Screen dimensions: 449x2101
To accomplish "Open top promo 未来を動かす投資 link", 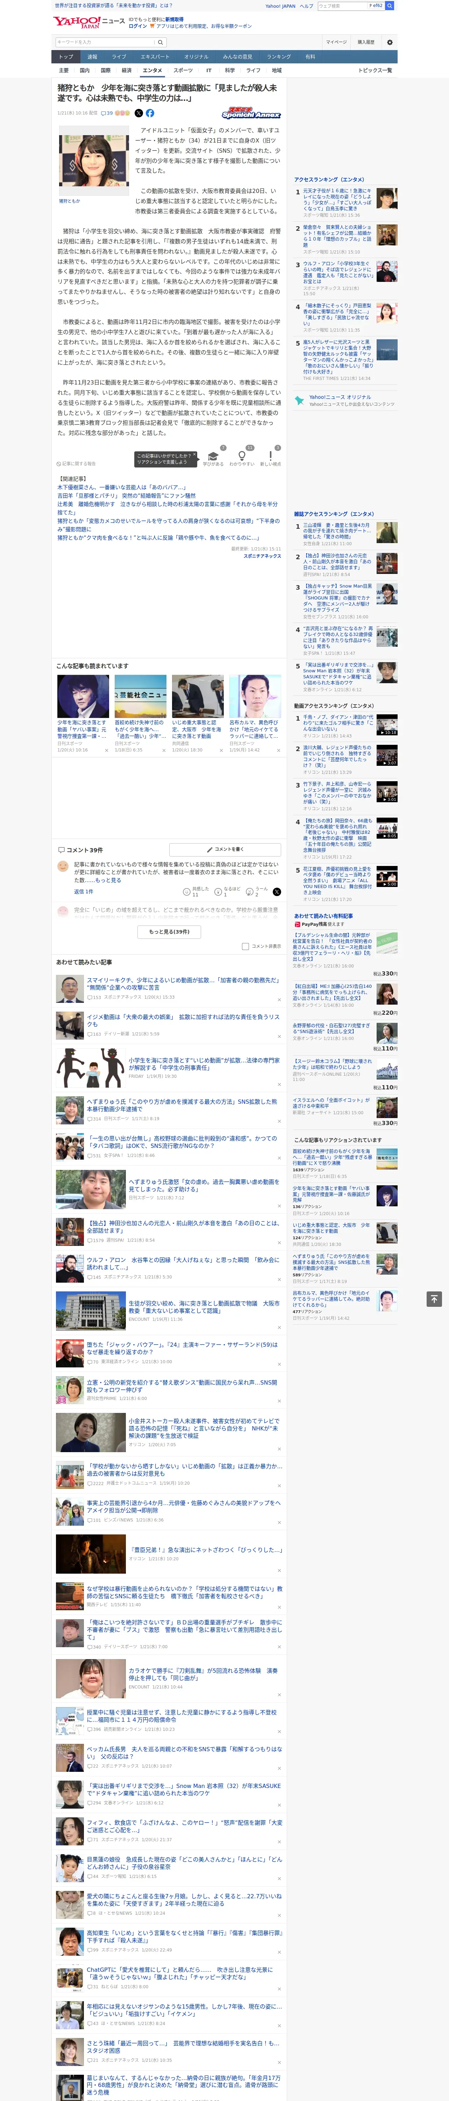I will [113, 6].
